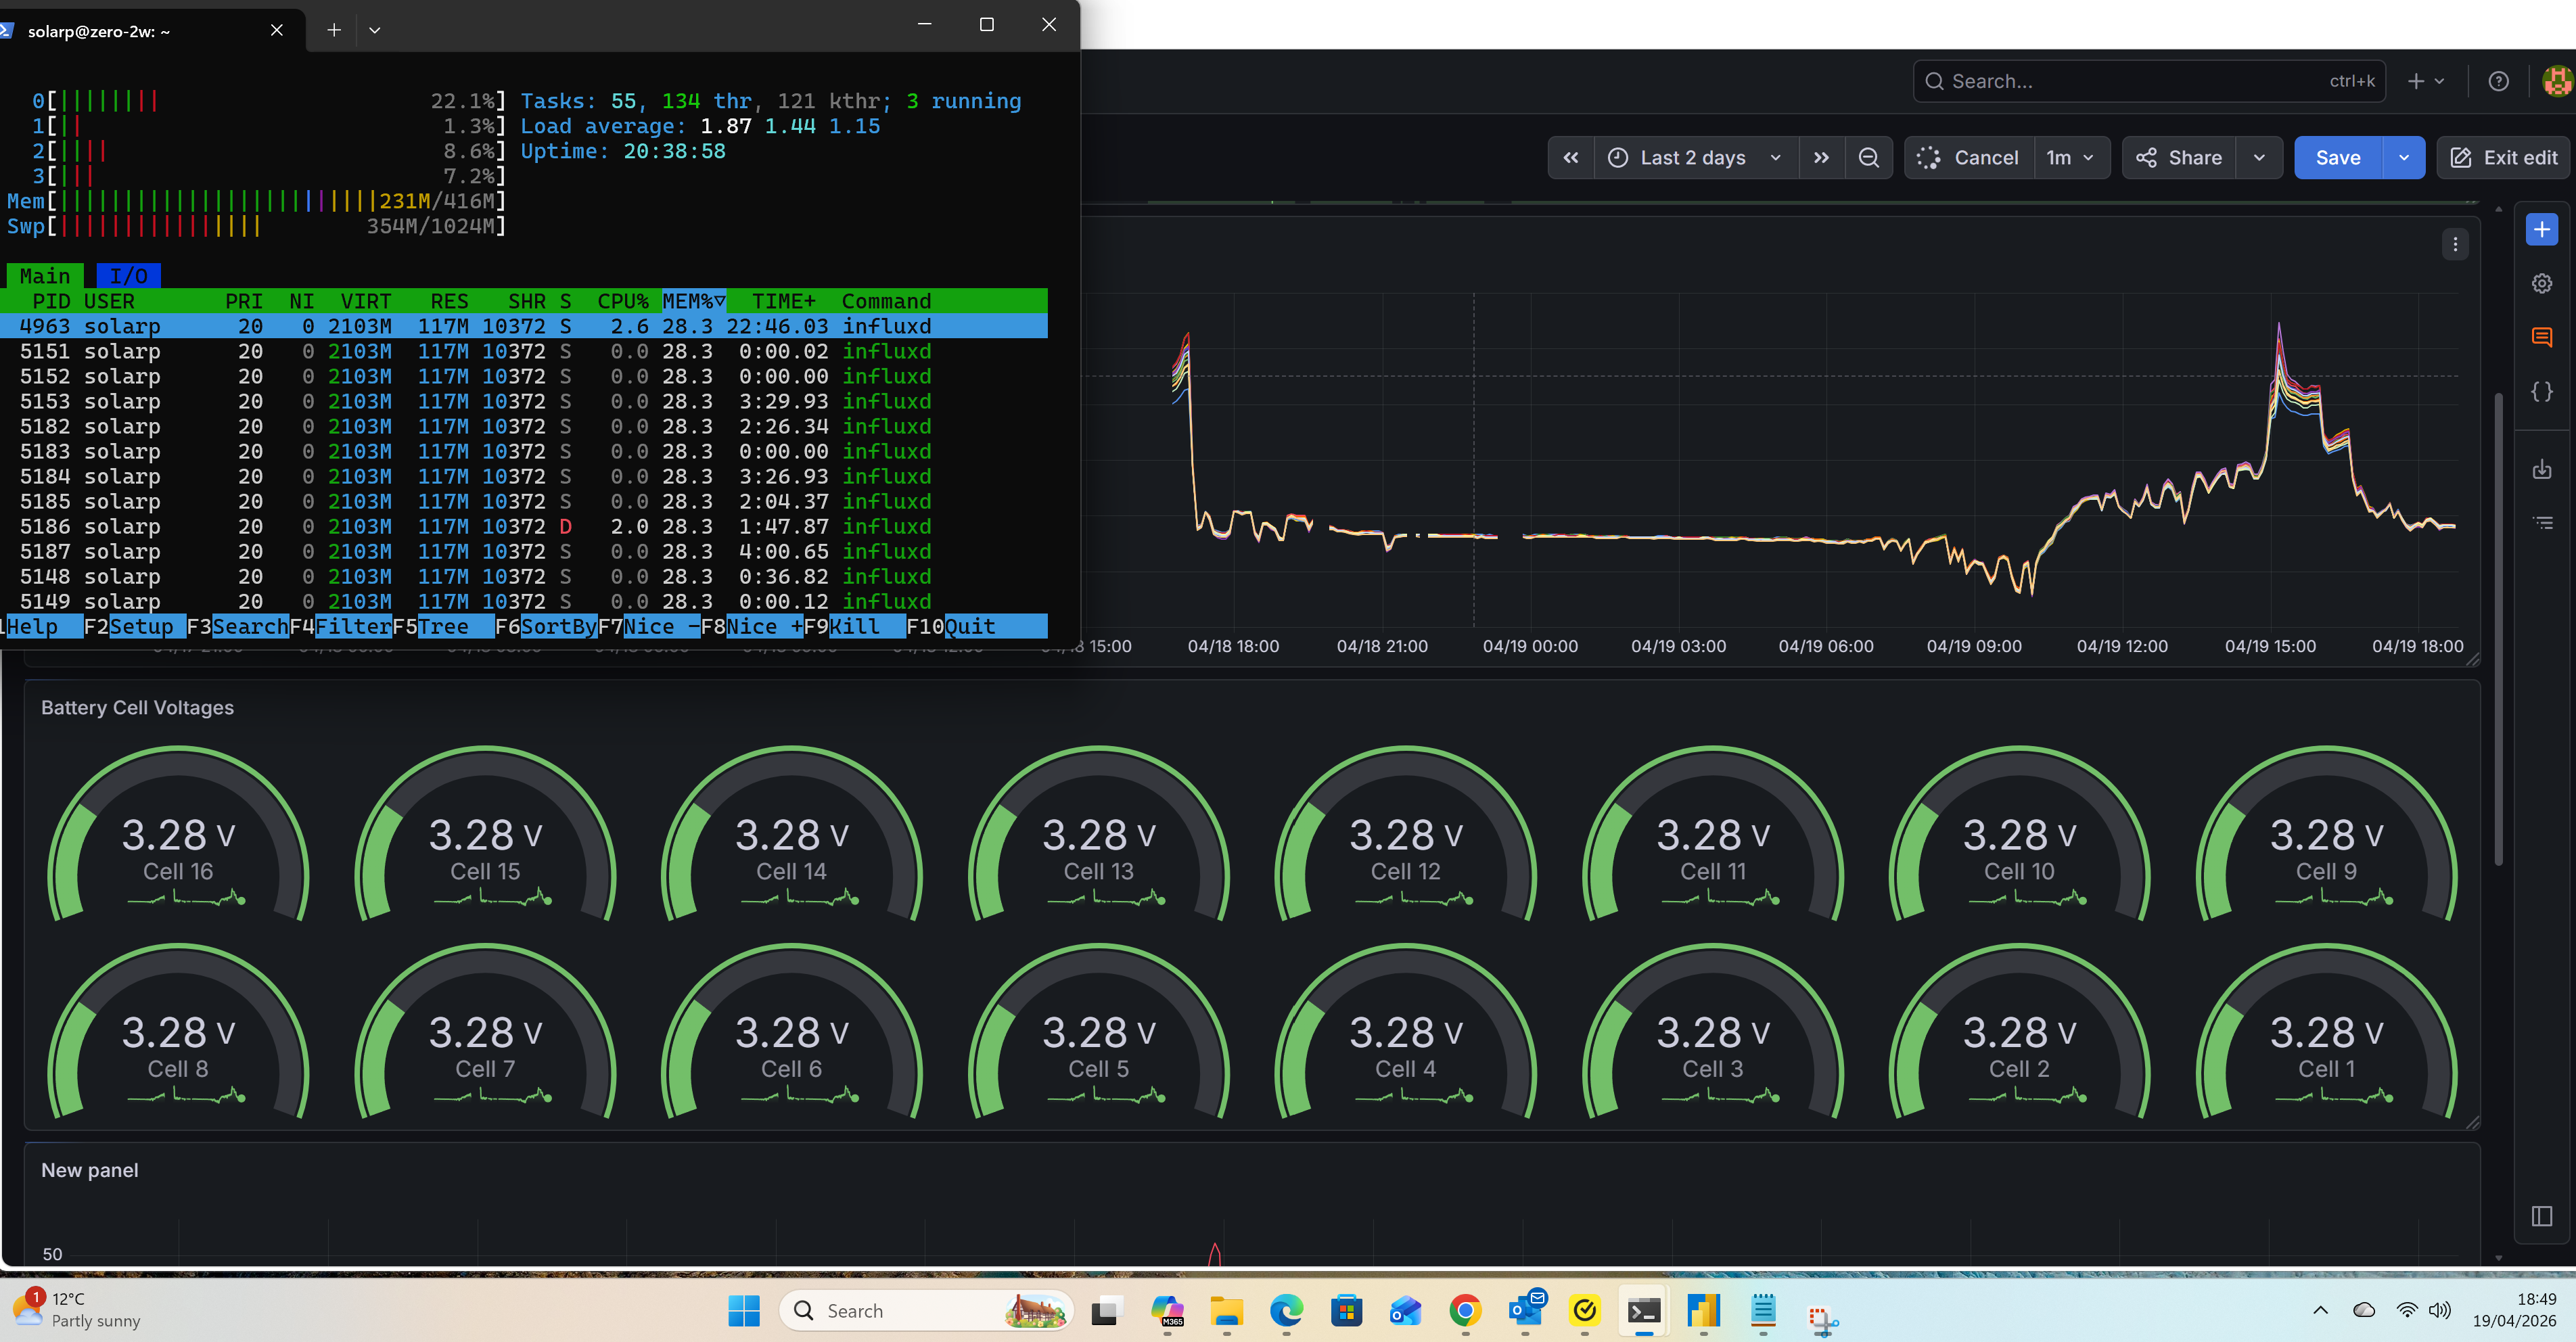Image resolution: width=2576 pixels, height=1342 pixels.
Task: Switch to the I/O tab in htop
Action: point(128,276)
